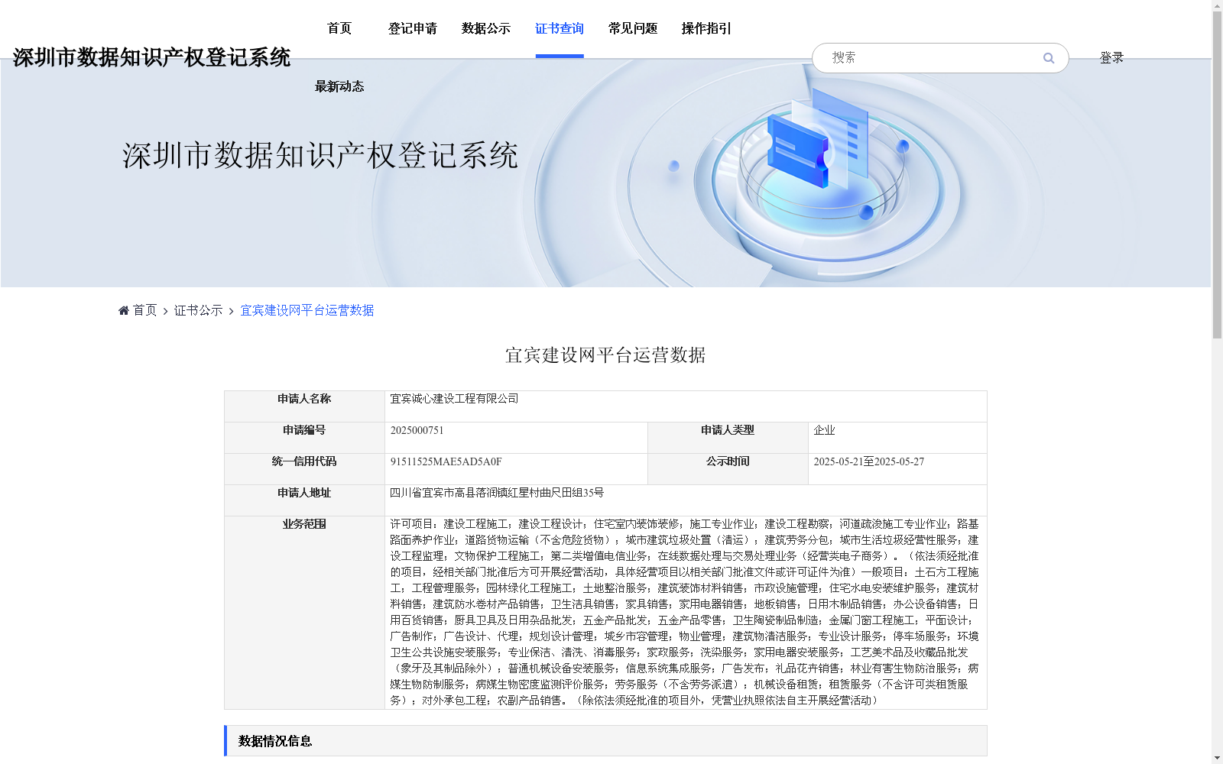Screen dimensions: 1223x764
Task: Click the 申请人地址 label cell
Action: point(304,500)
